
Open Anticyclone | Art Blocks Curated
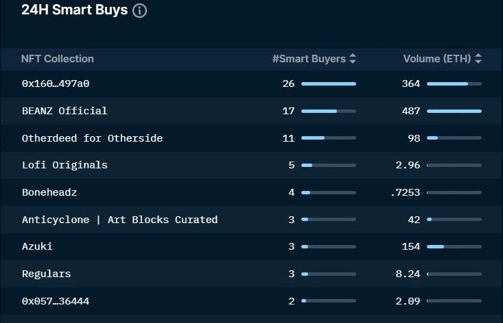pos(119,220)
